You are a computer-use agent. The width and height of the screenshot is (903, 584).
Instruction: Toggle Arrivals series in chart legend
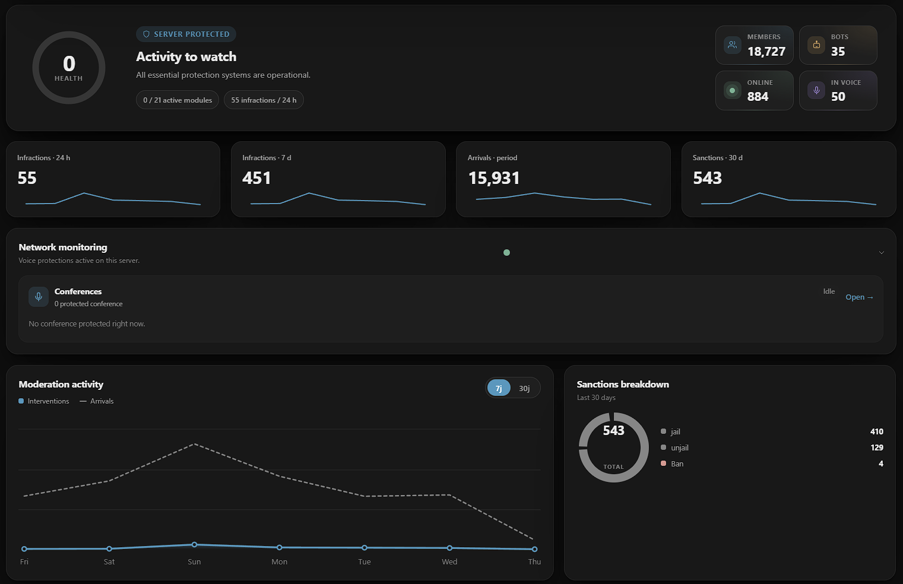[96, 401]
